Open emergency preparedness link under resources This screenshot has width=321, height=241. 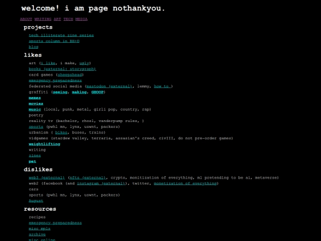coord(55,223)
